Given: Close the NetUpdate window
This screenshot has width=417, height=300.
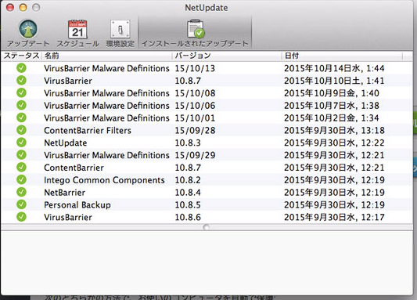Looking at the screenshot, I should [10, 8].
